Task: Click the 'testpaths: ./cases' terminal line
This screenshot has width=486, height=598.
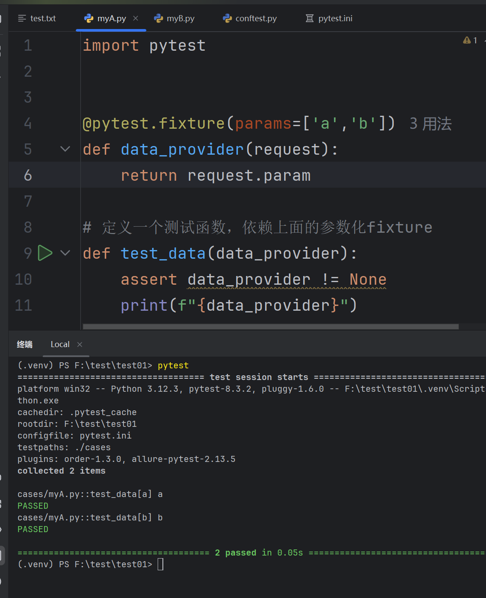Action: (64, 447)
